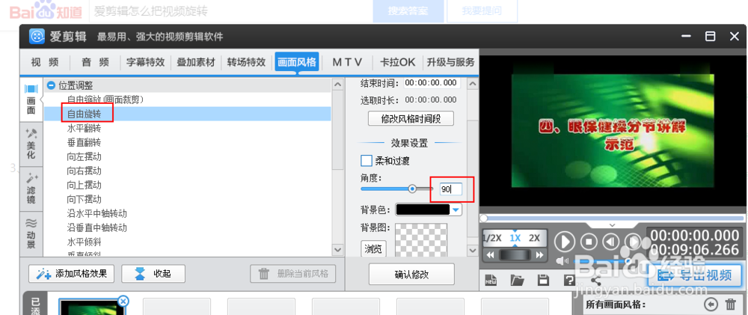Screen dimensions: 748x315
Task: Open the 背景色 color dropdown arrow
Action: click(x=456, y=210)
